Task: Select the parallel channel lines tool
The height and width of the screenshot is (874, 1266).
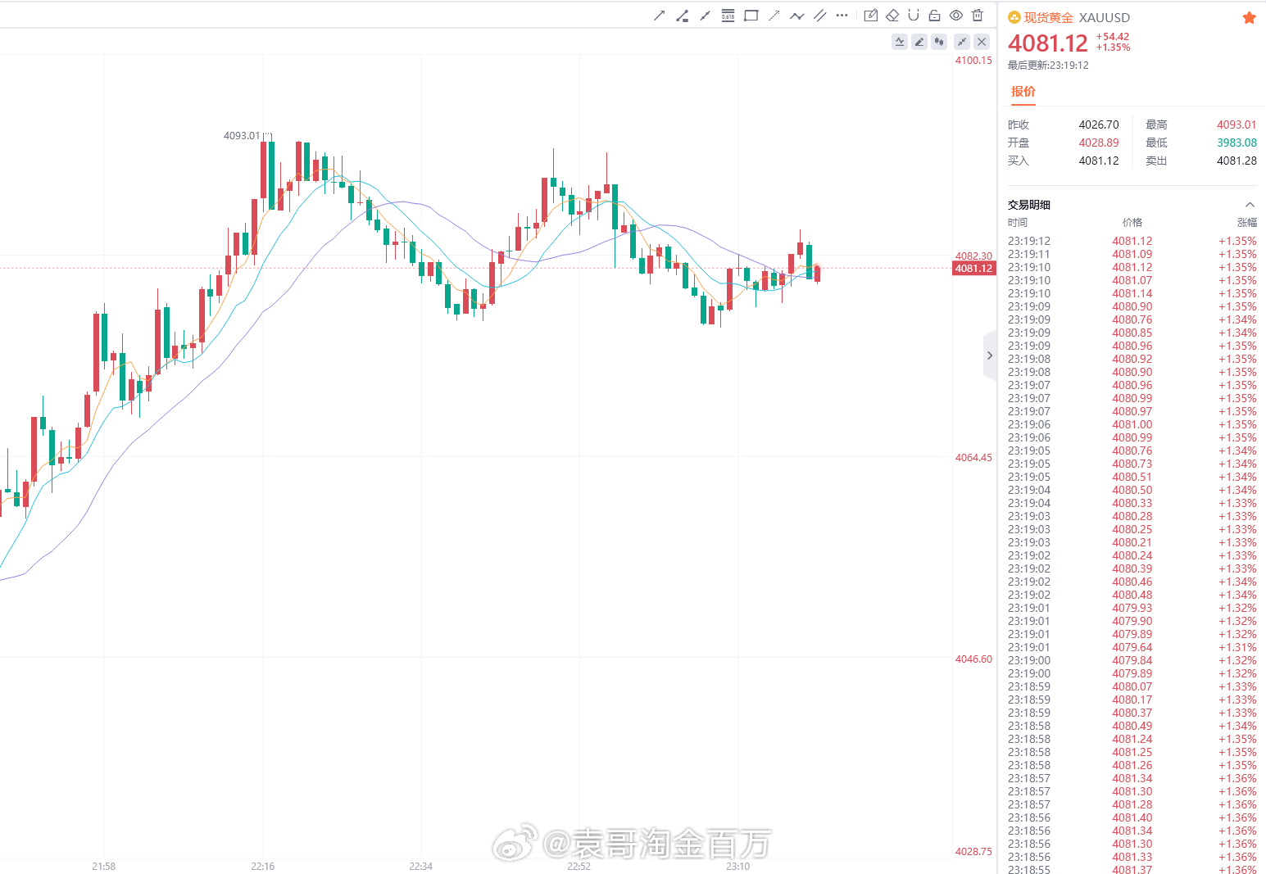Action: tap(819, 16)
